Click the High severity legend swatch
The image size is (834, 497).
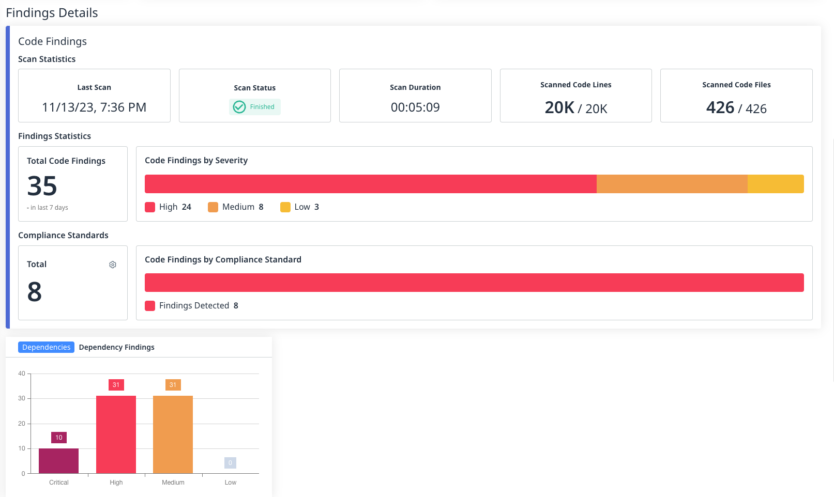pyautogui.click(x=150, y=207)
